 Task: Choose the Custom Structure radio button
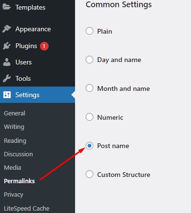tap(89, 174)
